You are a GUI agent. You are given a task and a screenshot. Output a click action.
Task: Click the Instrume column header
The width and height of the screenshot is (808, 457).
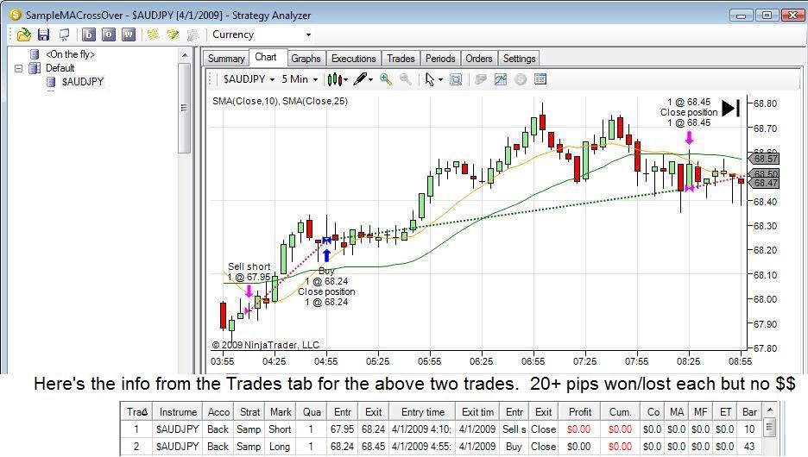(178, 412)
